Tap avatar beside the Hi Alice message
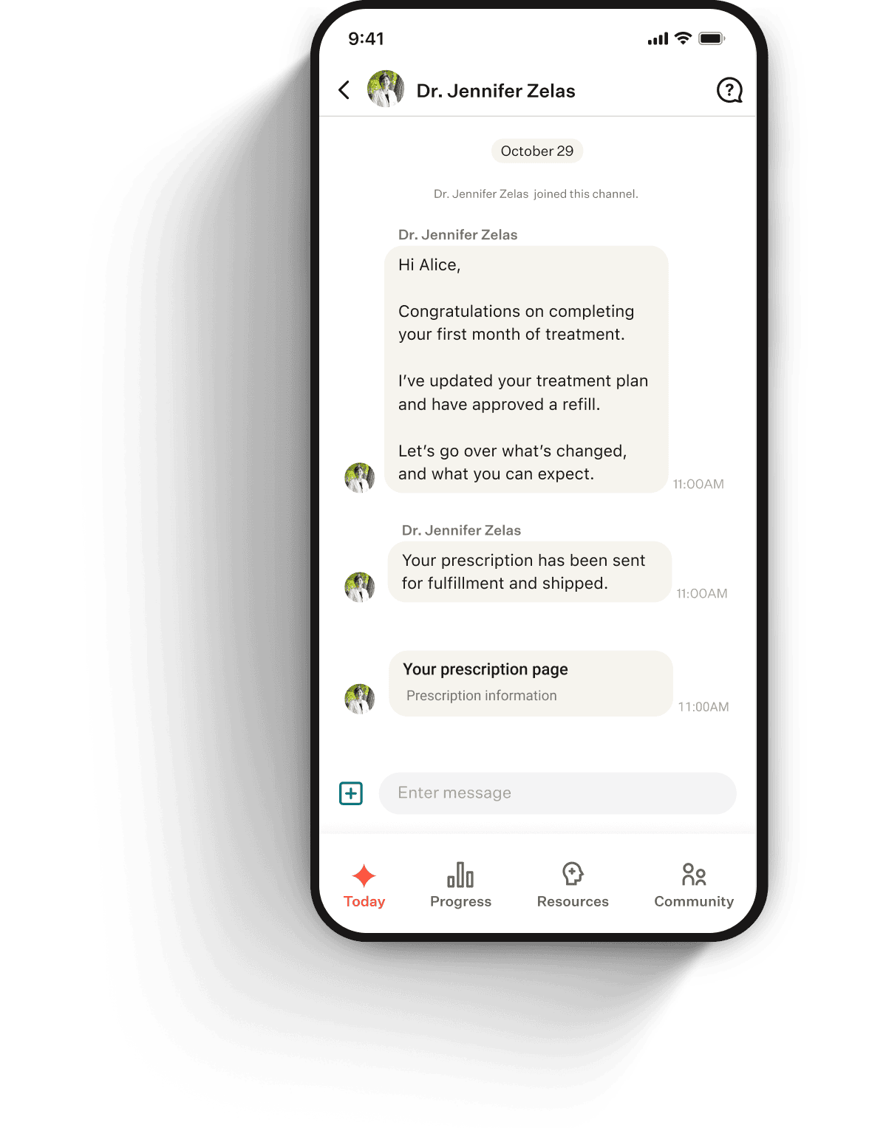 point(360,477)
